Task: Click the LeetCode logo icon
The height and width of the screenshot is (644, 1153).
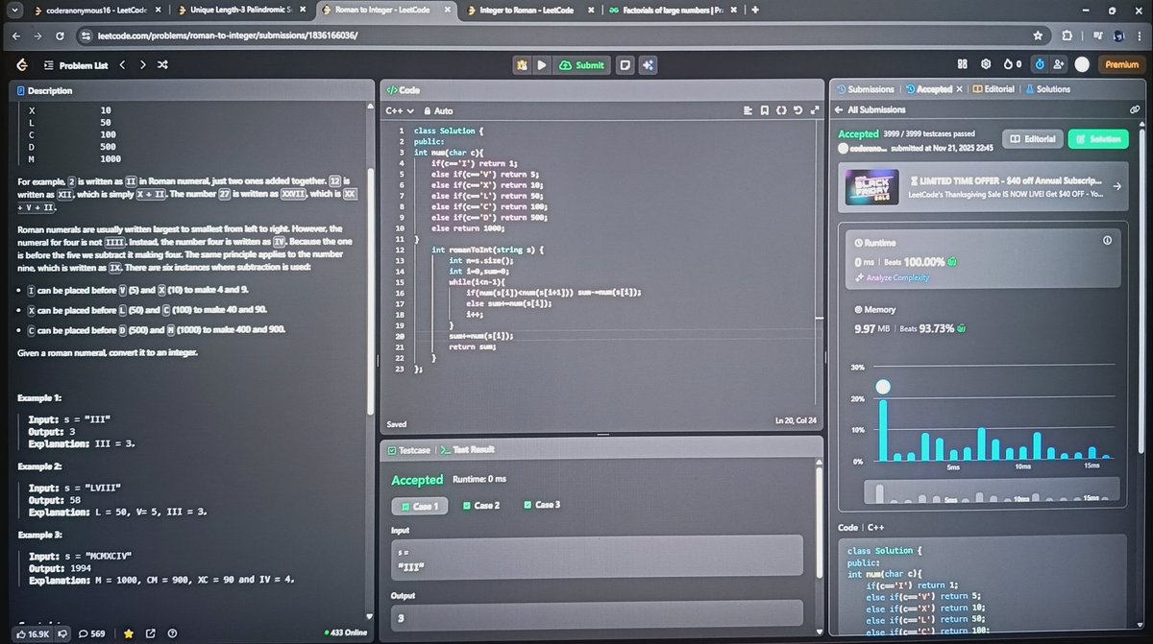Action: (21, 64)
